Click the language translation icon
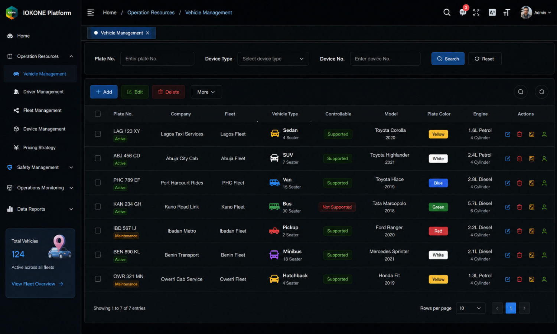 pyautogui.click(x=492, y=13)
